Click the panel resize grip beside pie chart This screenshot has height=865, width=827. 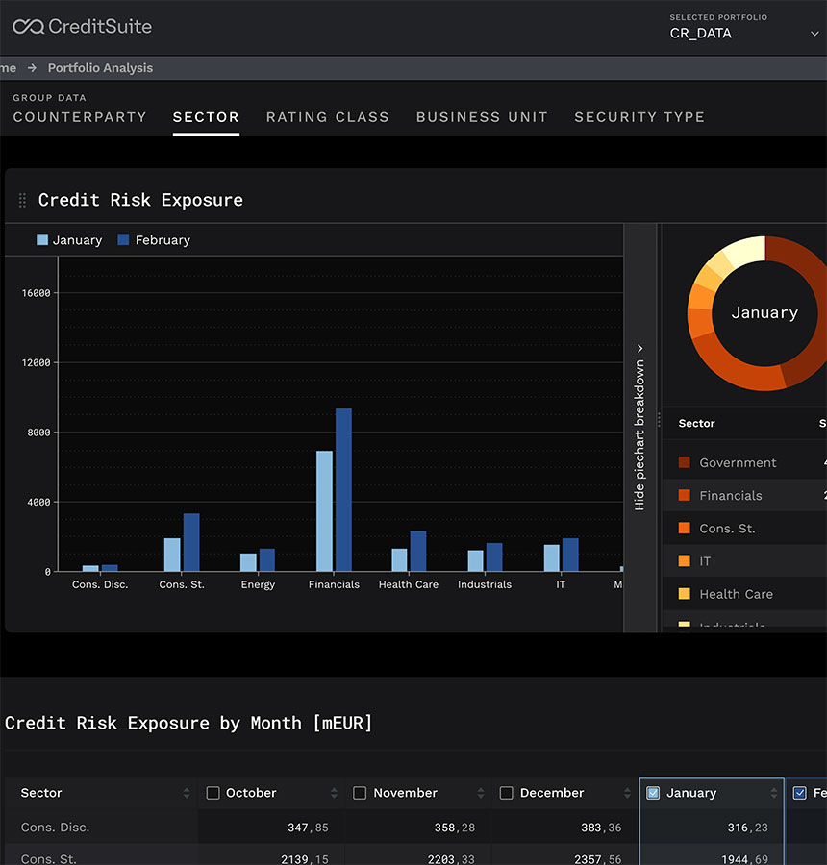[x=659, y=420]
